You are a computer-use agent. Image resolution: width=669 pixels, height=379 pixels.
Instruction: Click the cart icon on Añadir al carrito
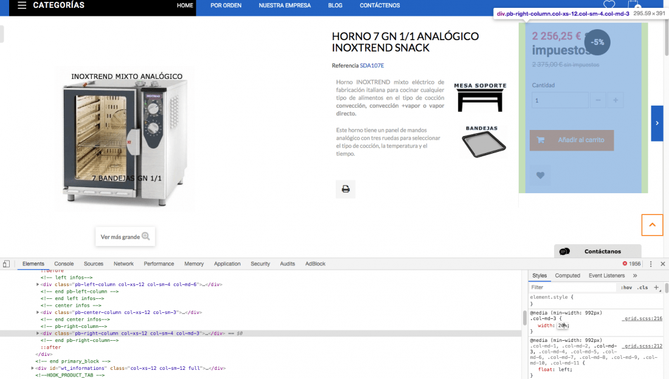[541, 140]
